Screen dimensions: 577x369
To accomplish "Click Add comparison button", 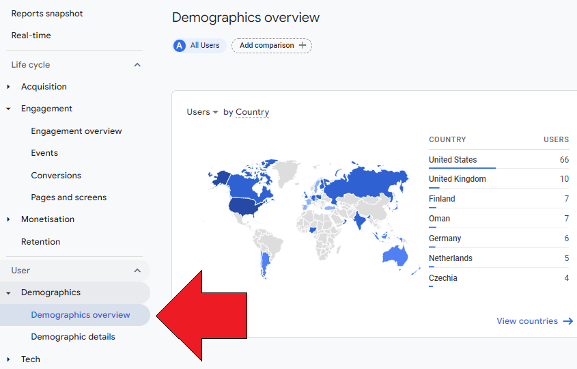I will pyautogui.click(x=272, y=46).
